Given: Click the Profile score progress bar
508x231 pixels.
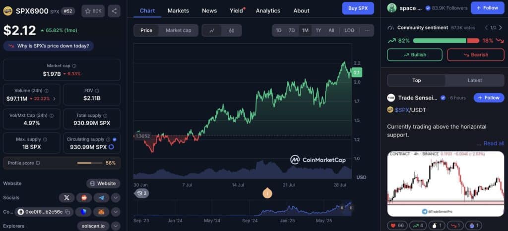Looking at the screenshot, I should (89, 163).
